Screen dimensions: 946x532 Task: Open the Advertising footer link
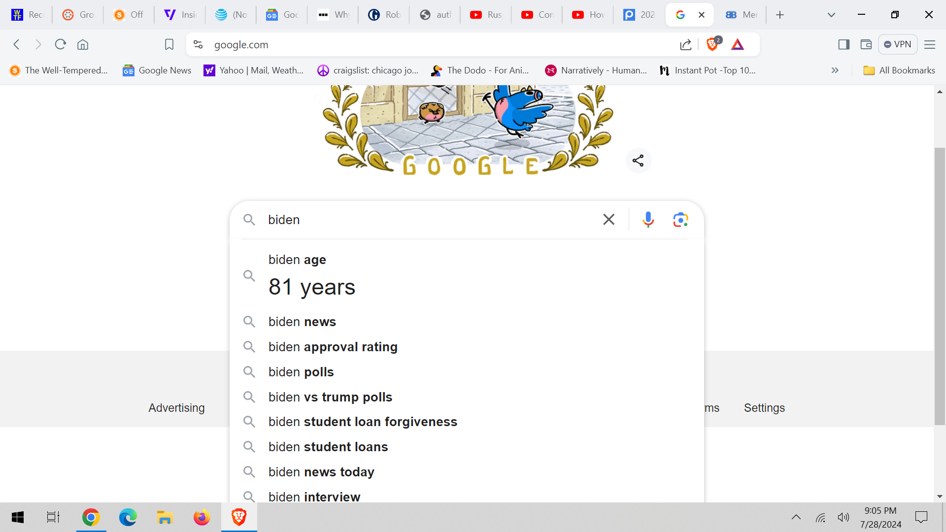tap(176, 408)
